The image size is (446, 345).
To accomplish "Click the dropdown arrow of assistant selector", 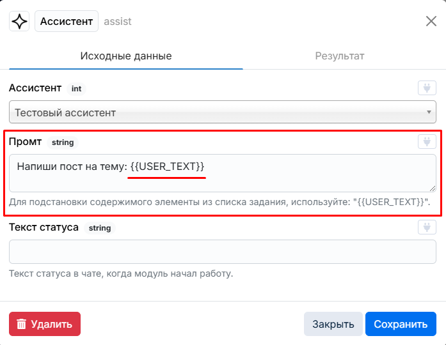I will coord(429,112).
